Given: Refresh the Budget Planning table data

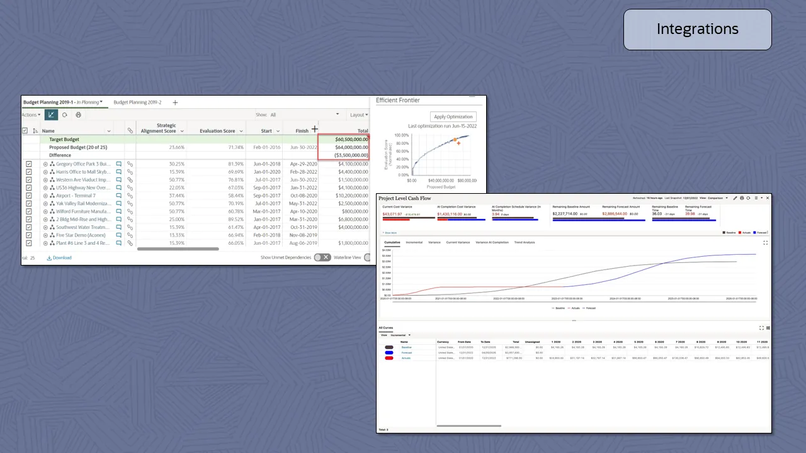Looking at the screenshot, I should coord(65,115).
